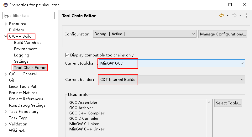Screen dimensions: 252x137
Task: Open the Project References page
Action: (x=26, y=99)
